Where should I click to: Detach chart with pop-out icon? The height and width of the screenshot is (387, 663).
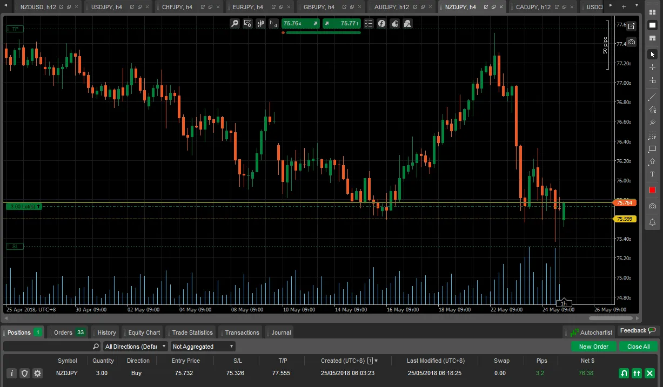pyautogui.click(x=631, y=26)
